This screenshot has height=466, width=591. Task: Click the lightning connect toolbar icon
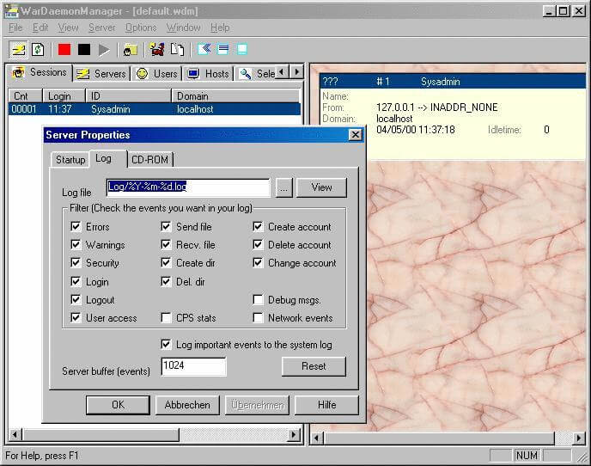point(18,49)
